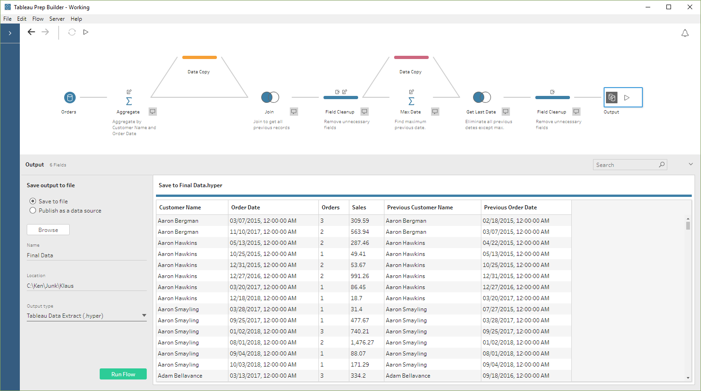Select the Max Date sigma step
This screenshot has width=701, height=391.
411,101
